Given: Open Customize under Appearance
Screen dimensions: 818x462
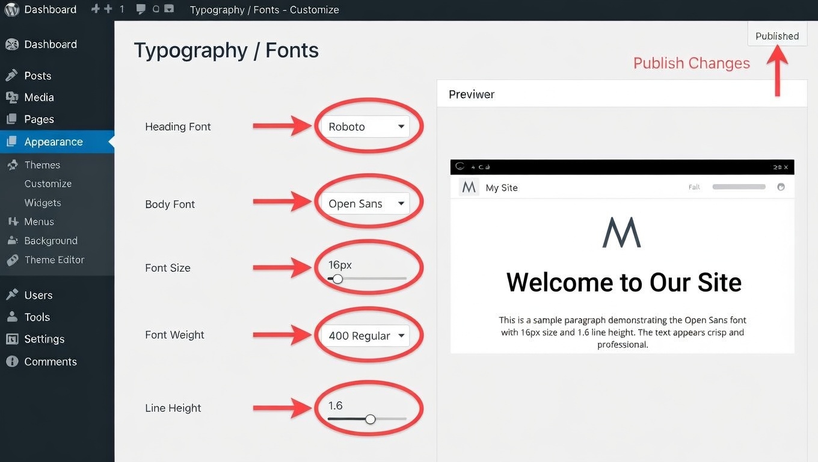Looking at the screenshot, I should 48,183.
